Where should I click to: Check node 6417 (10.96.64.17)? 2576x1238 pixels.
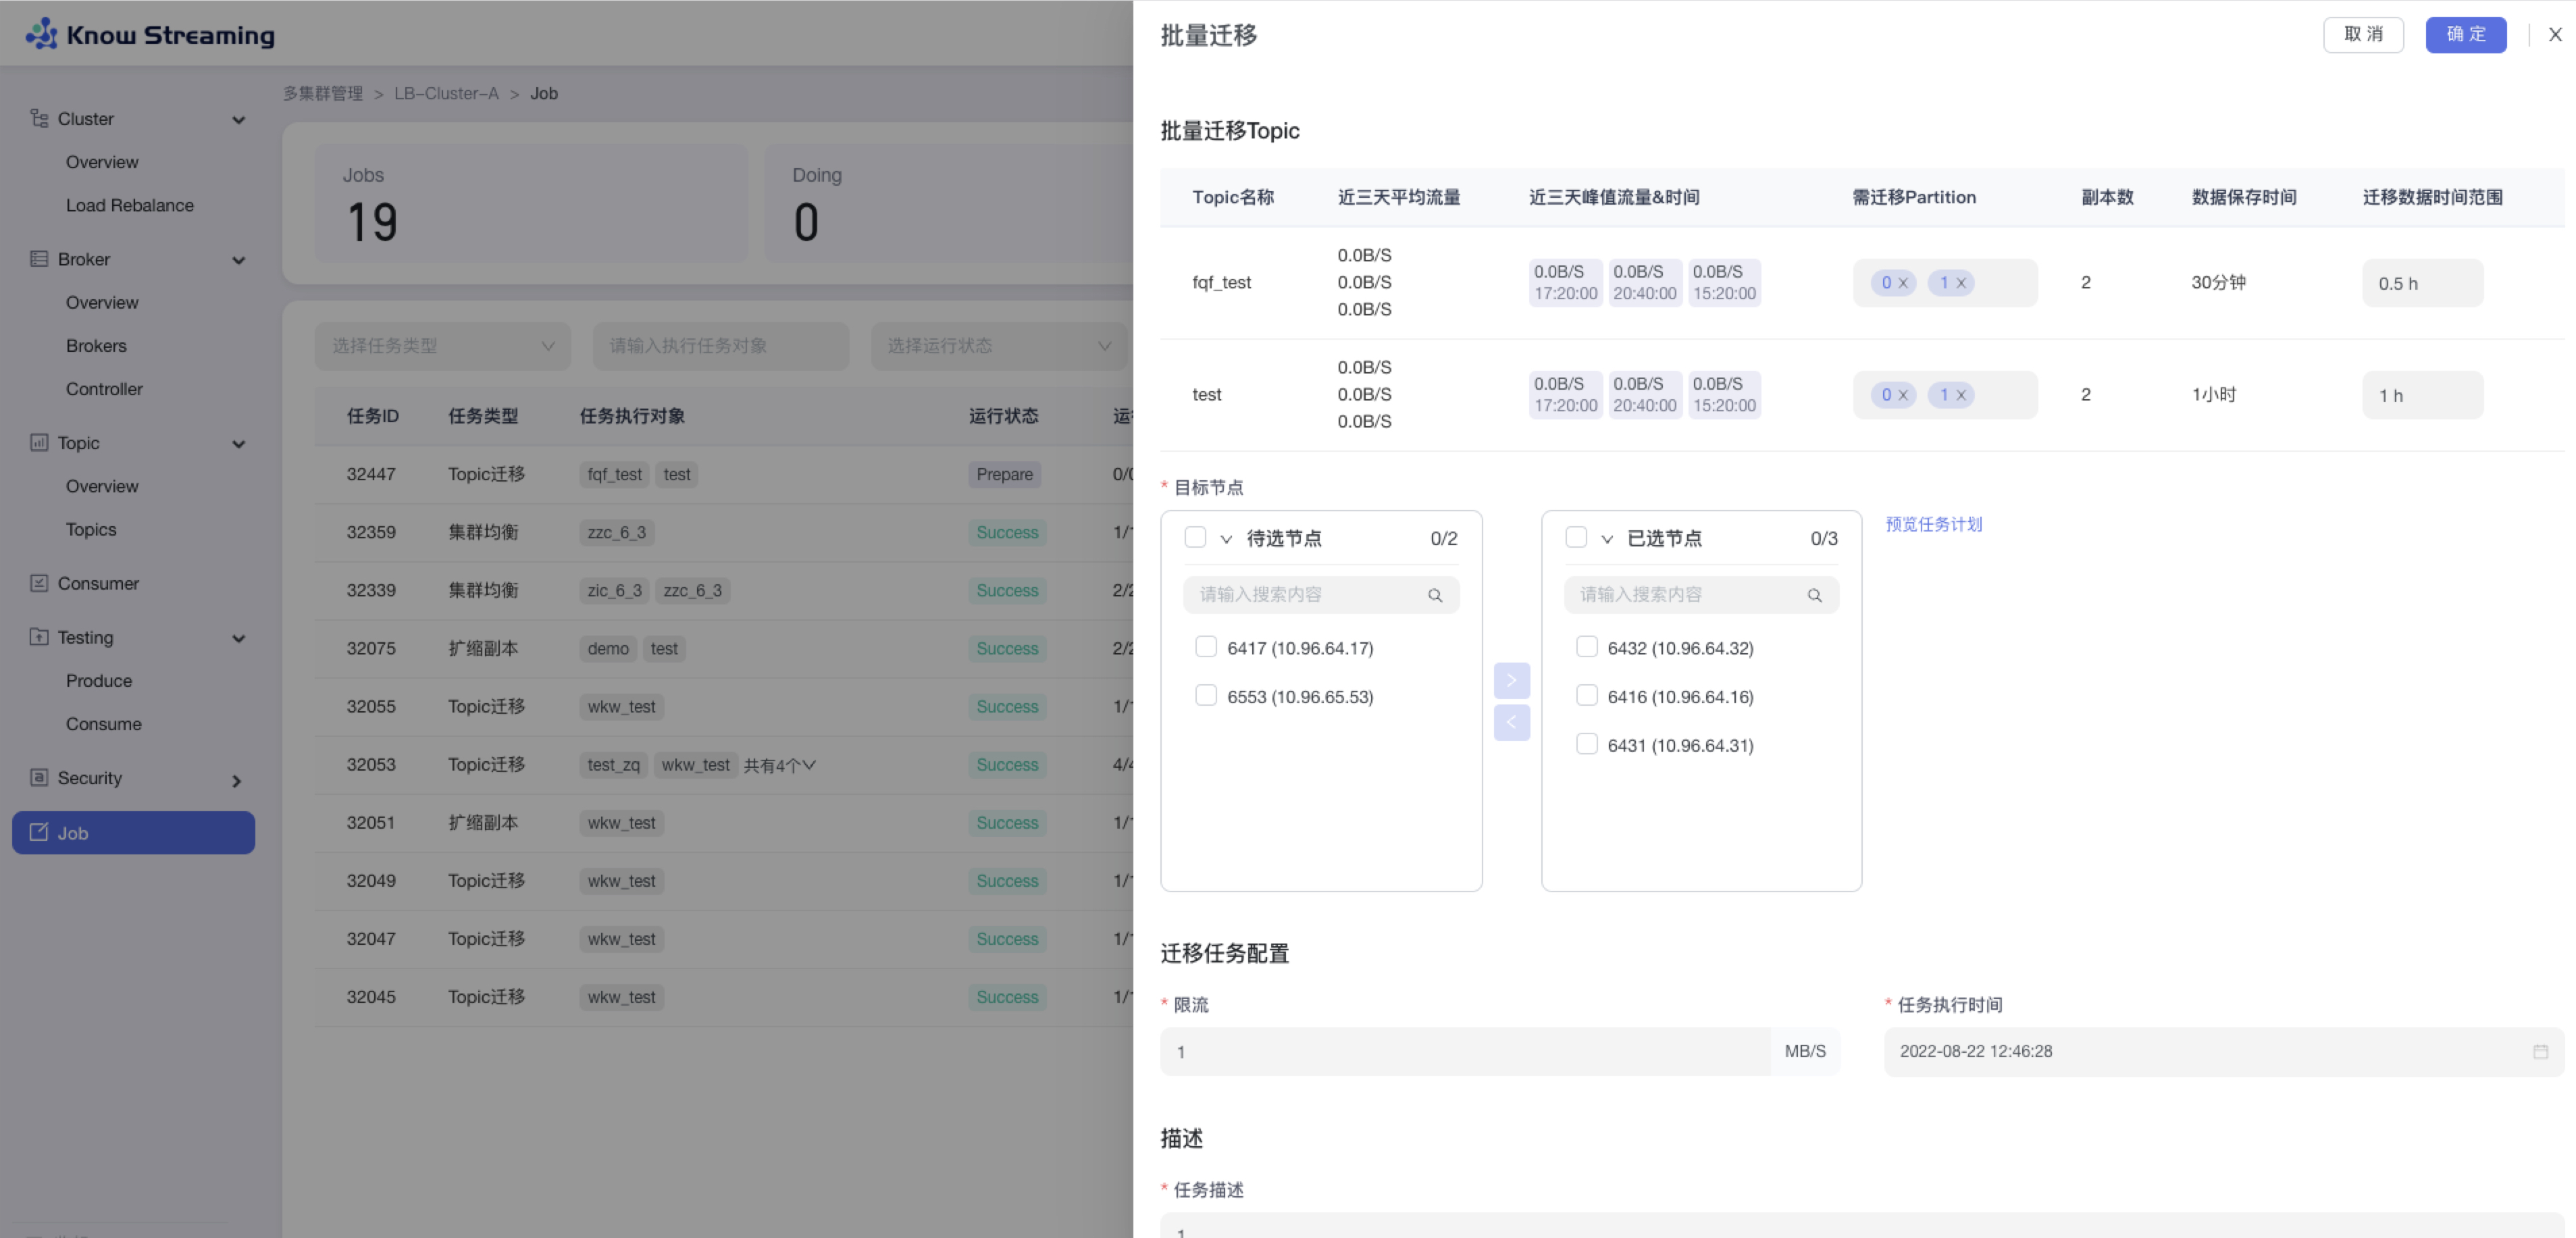(1206, 647)
